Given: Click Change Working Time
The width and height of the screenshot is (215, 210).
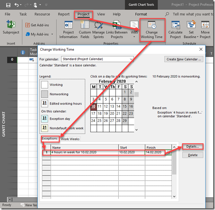Looking at the screenshot, I should tap(152, 30).
